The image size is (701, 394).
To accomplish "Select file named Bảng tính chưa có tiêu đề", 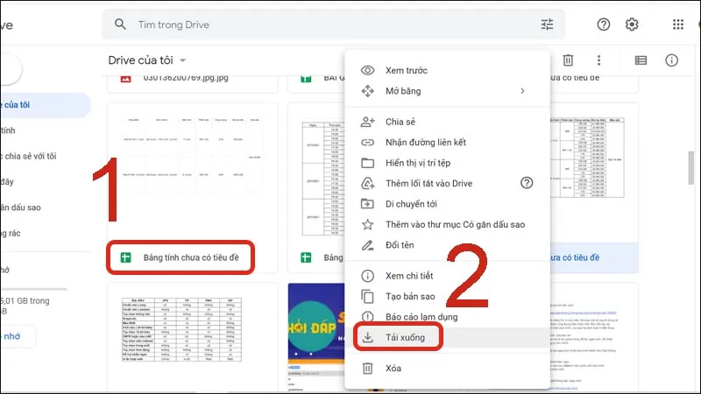I will coord(191,257).
